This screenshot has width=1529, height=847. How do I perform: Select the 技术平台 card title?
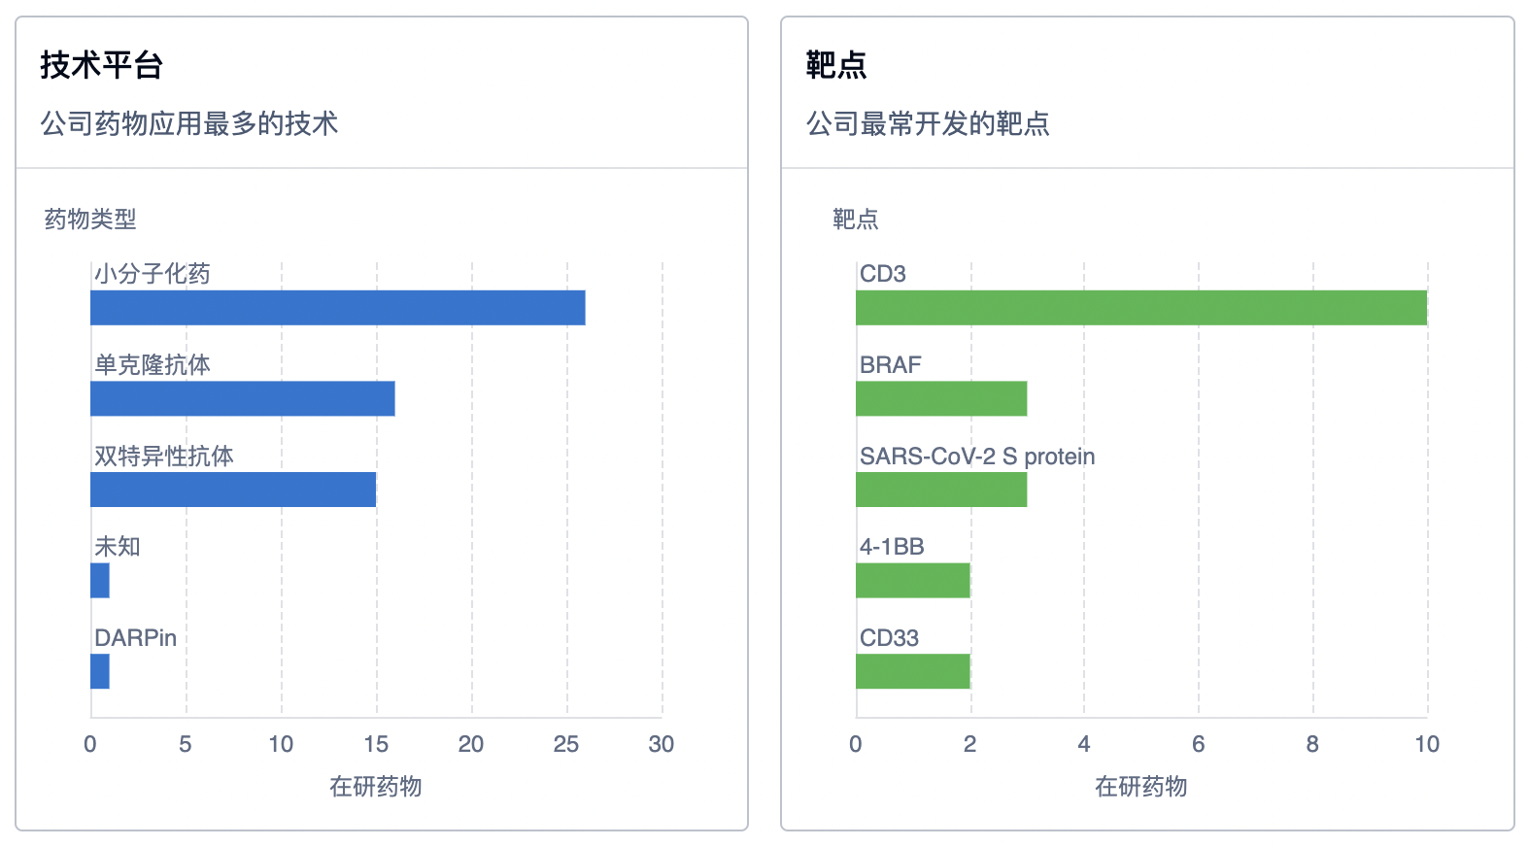click(x=101, y=65)
